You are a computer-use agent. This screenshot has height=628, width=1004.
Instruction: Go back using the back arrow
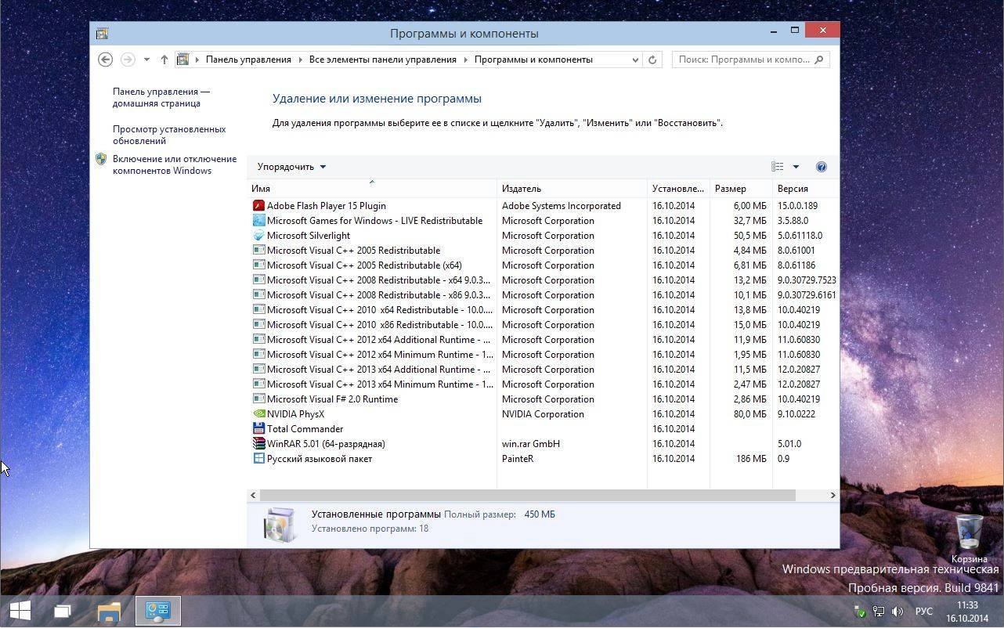(x=105, y=60)
